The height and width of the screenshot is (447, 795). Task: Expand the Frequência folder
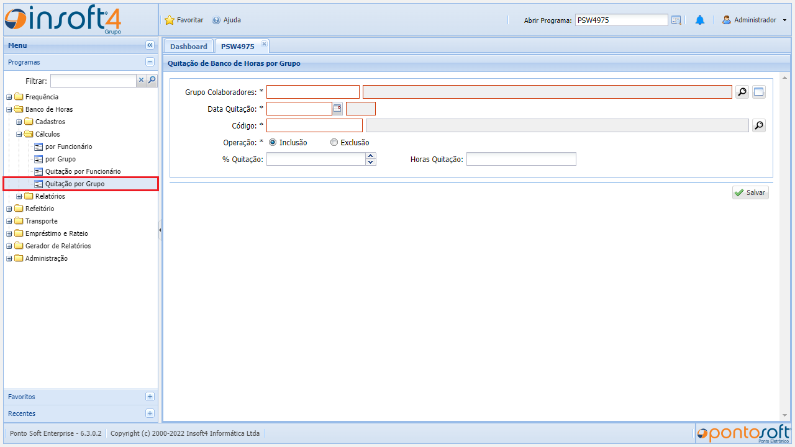pos(9,97)
